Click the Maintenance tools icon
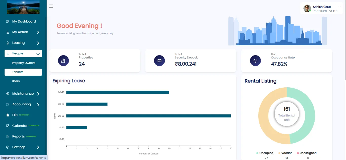The height and width of the screenshot is (160, 346). [8, 94]
